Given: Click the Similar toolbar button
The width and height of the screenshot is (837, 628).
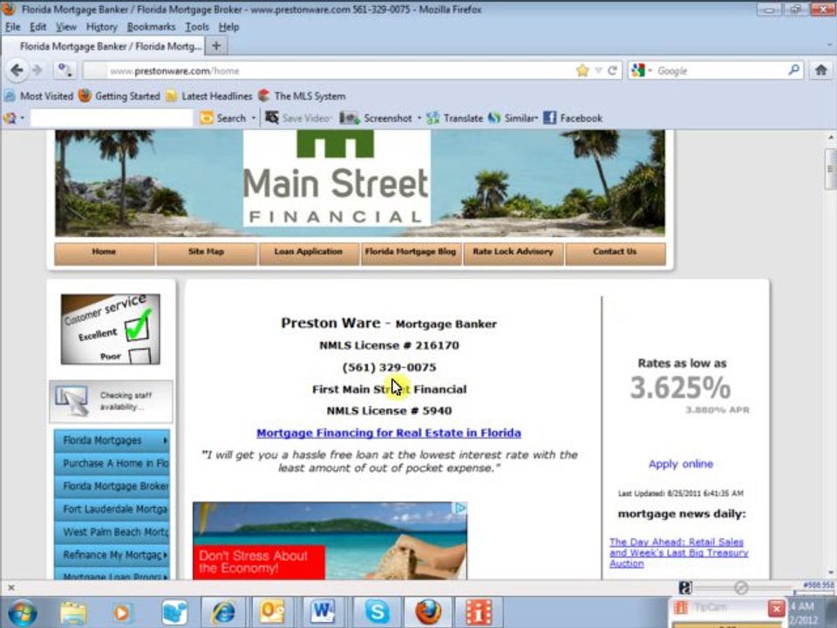Looking at the screenshot, I should [513, 118].
